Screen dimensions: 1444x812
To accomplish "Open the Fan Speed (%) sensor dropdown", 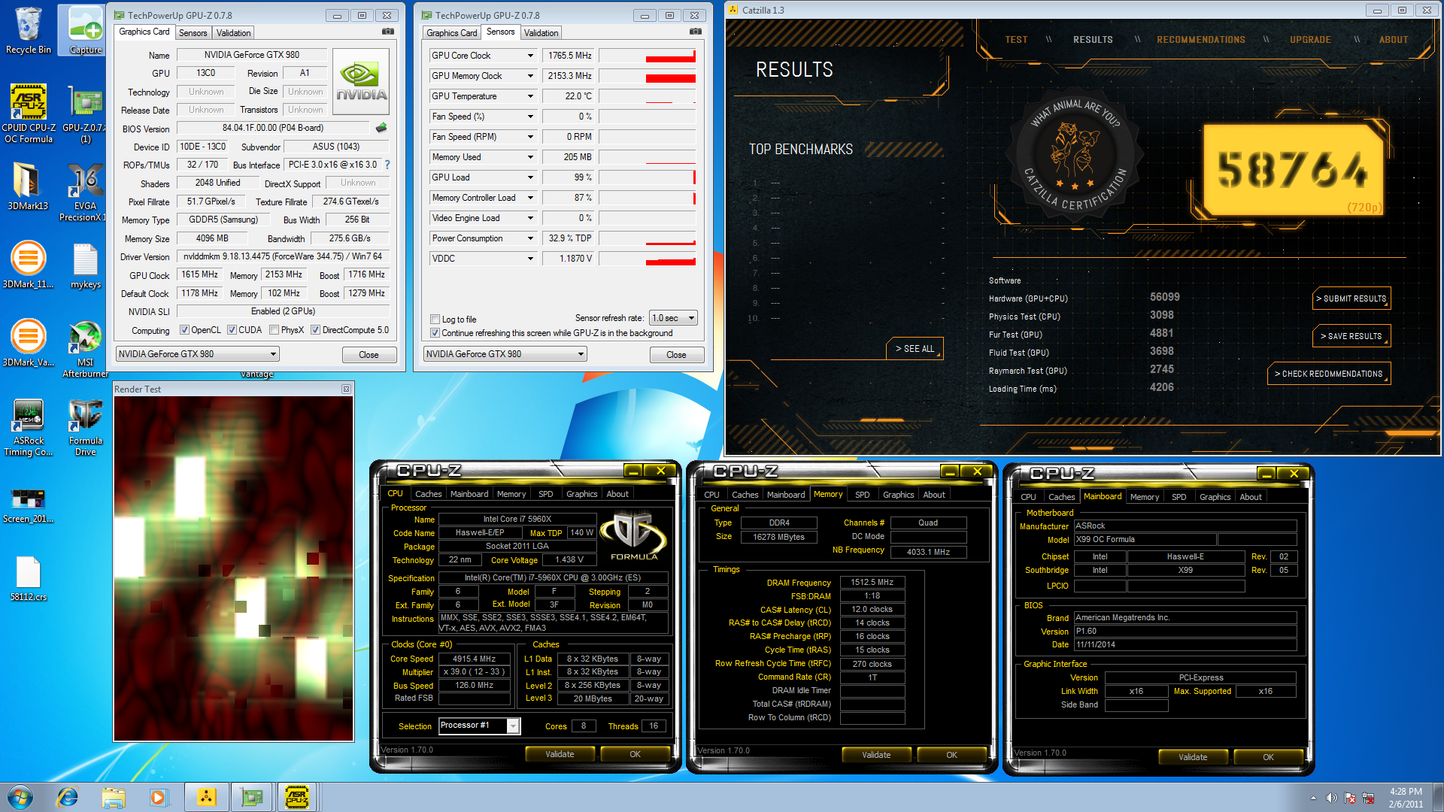I will click(x=530, y=117).
